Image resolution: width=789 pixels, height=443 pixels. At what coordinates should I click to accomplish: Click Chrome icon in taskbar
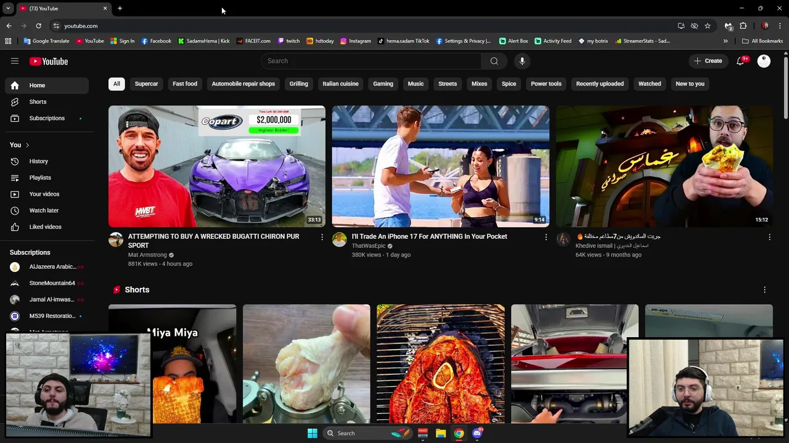[459, 433]
